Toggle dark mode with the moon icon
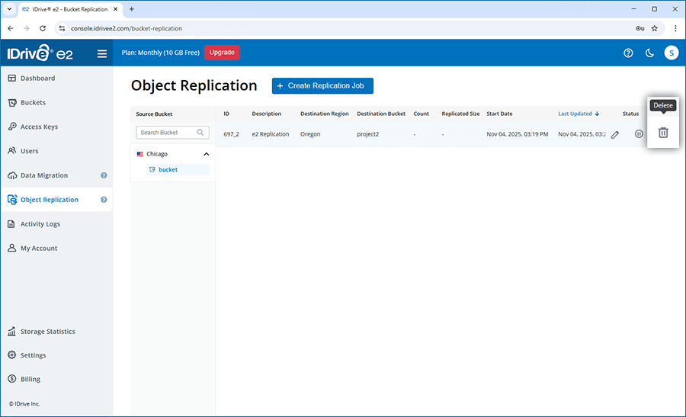The width and height of the screenshot is (686, 417). coord(649,53)
